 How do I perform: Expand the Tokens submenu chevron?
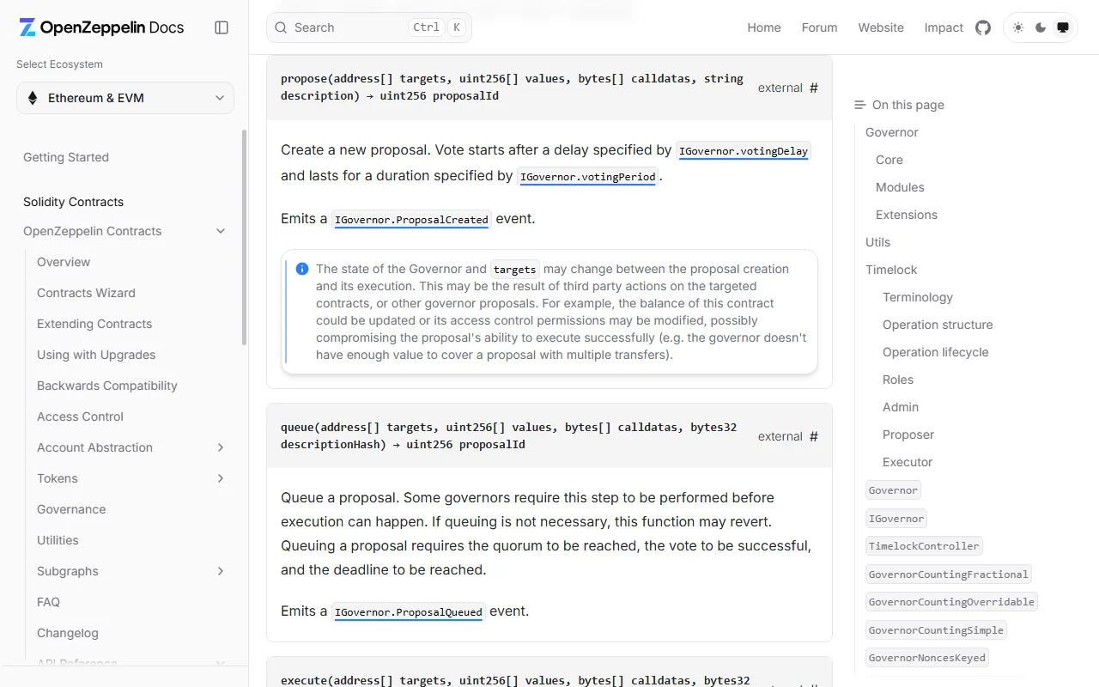tap(221, 478)
